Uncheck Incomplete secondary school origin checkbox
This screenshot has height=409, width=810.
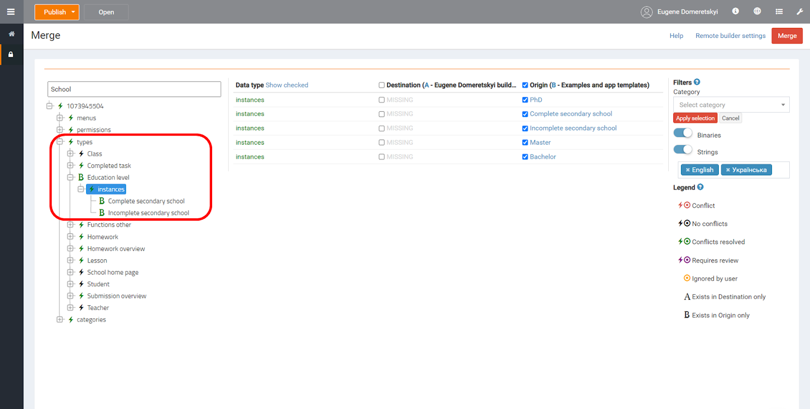point(525,128)
